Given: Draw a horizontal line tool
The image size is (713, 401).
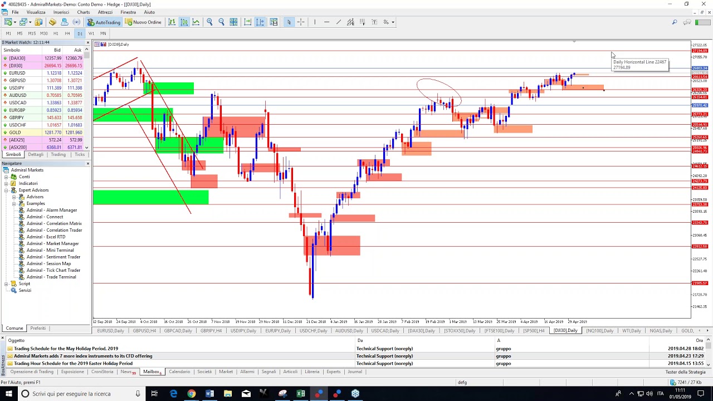Looking at the screenshot, I should pos(326,22).
